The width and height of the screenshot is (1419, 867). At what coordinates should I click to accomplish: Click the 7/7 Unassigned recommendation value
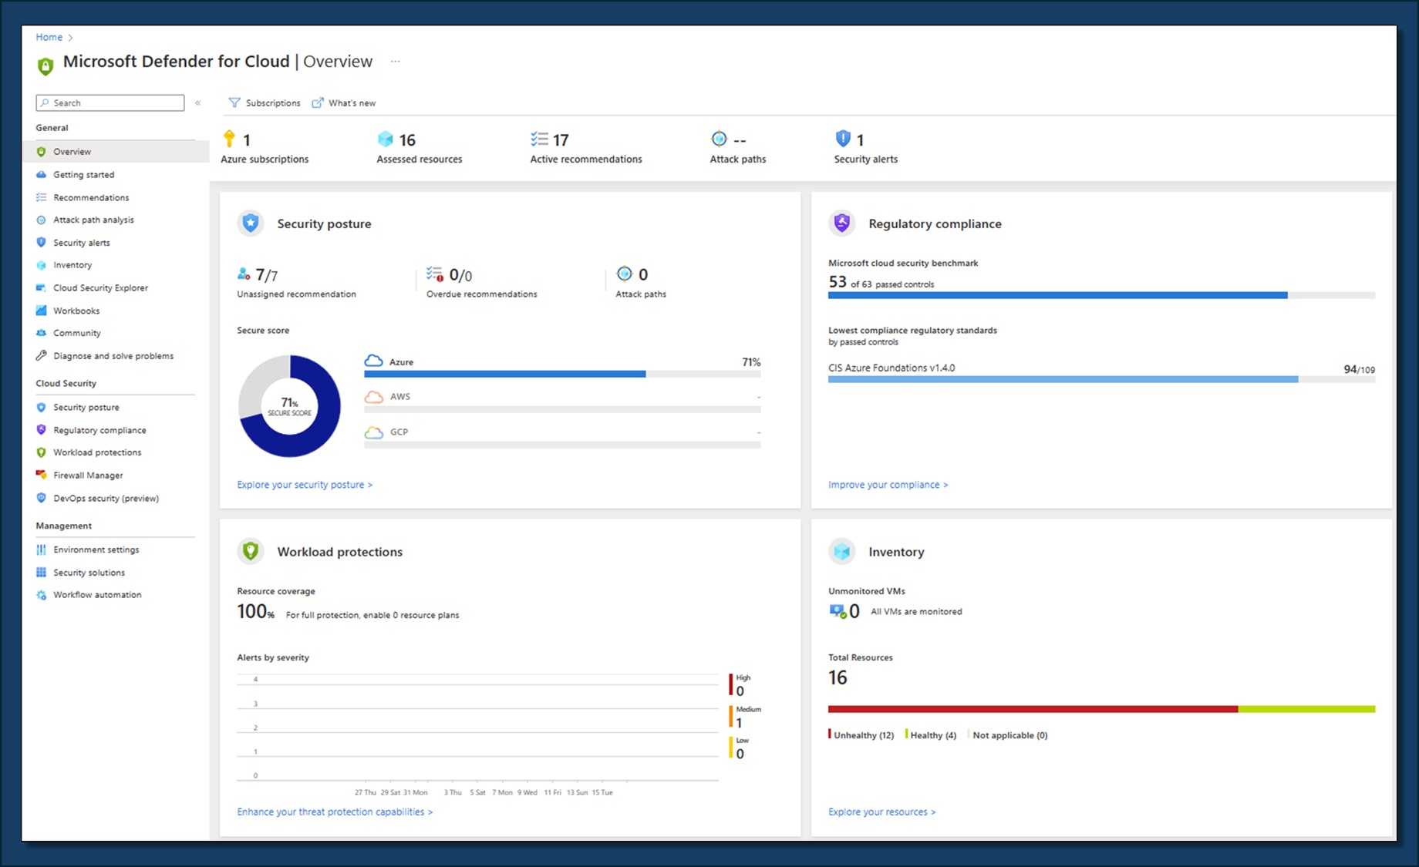click(x=267, y=275)
